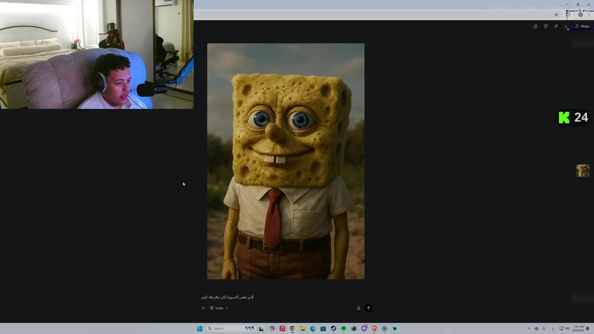Image resolution: width=594 pixels, height=334 pixels.
Task: Click the tray microphone icon
Action: pos(544,328)
